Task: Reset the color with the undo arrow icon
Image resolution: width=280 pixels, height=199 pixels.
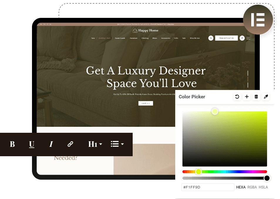Action: [x=237, y=97]
